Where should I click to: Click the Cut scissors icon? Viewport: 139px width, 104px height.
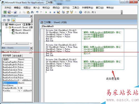[20, 12]
